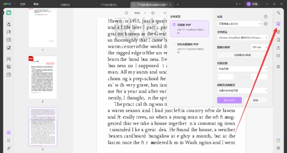Open the Organize Pages tool

click(9, 40)
